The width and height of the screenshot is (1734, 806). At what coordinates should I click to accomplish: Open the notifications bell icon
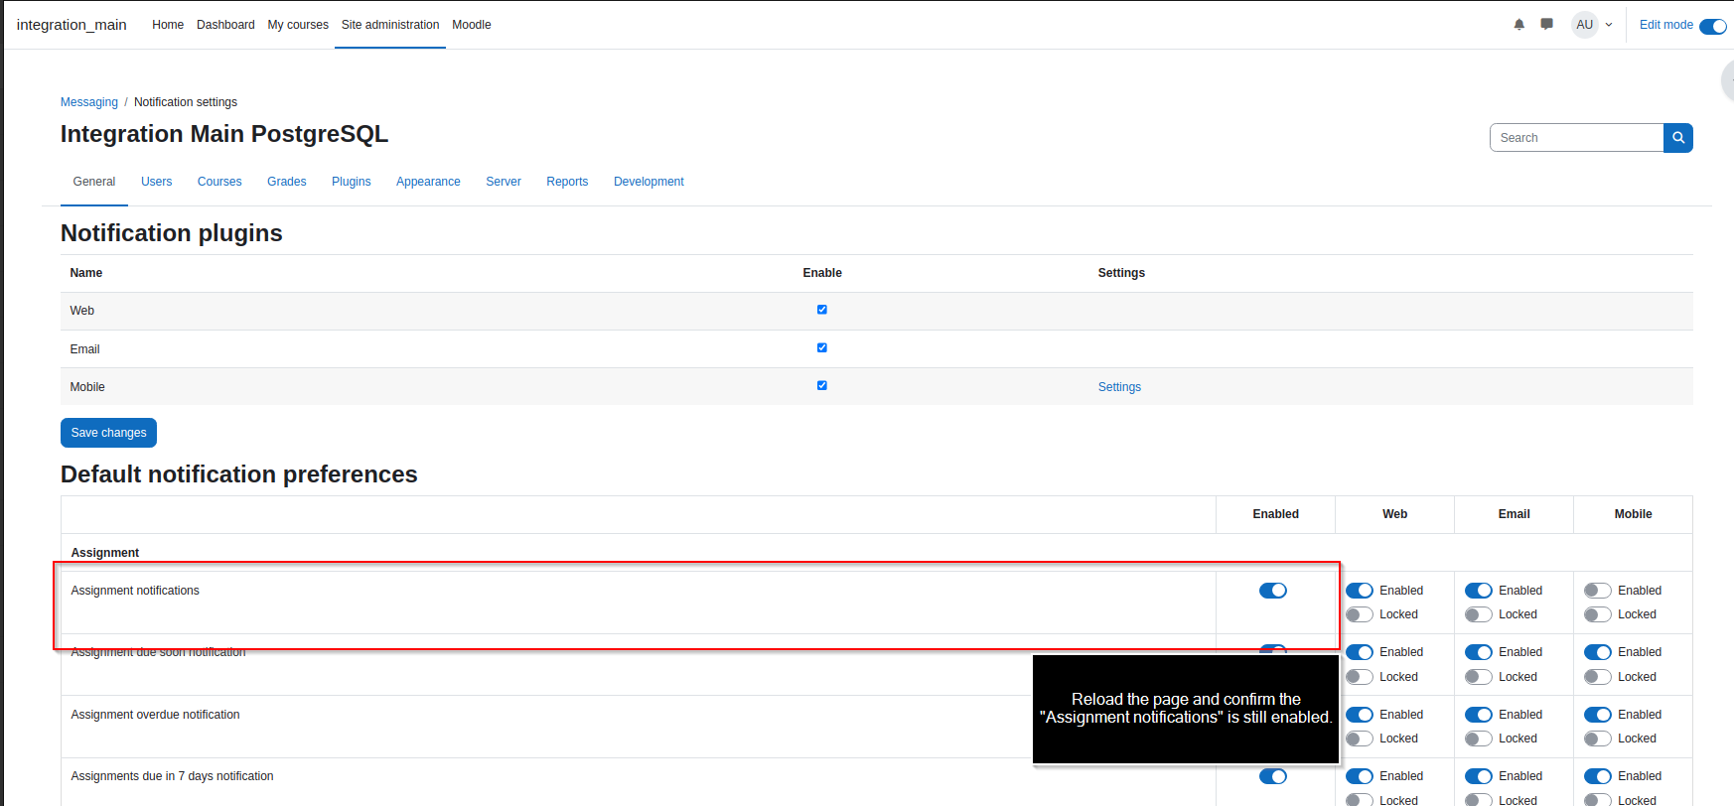[1518, 25]
